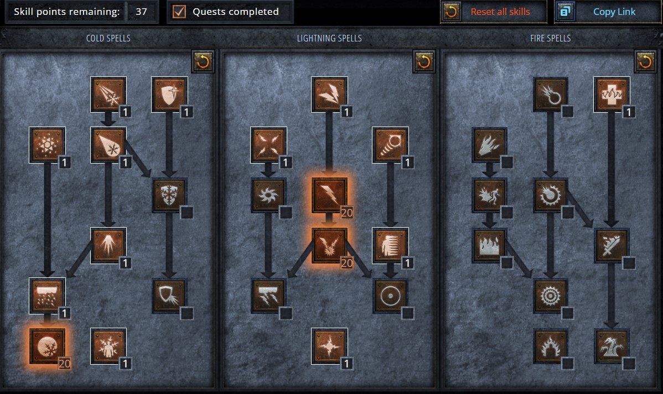The width and height of the screenshot is (663, 394).
Task: Click the Meteor skill icon
Action: pyautogui.click(x=551, y=296)
